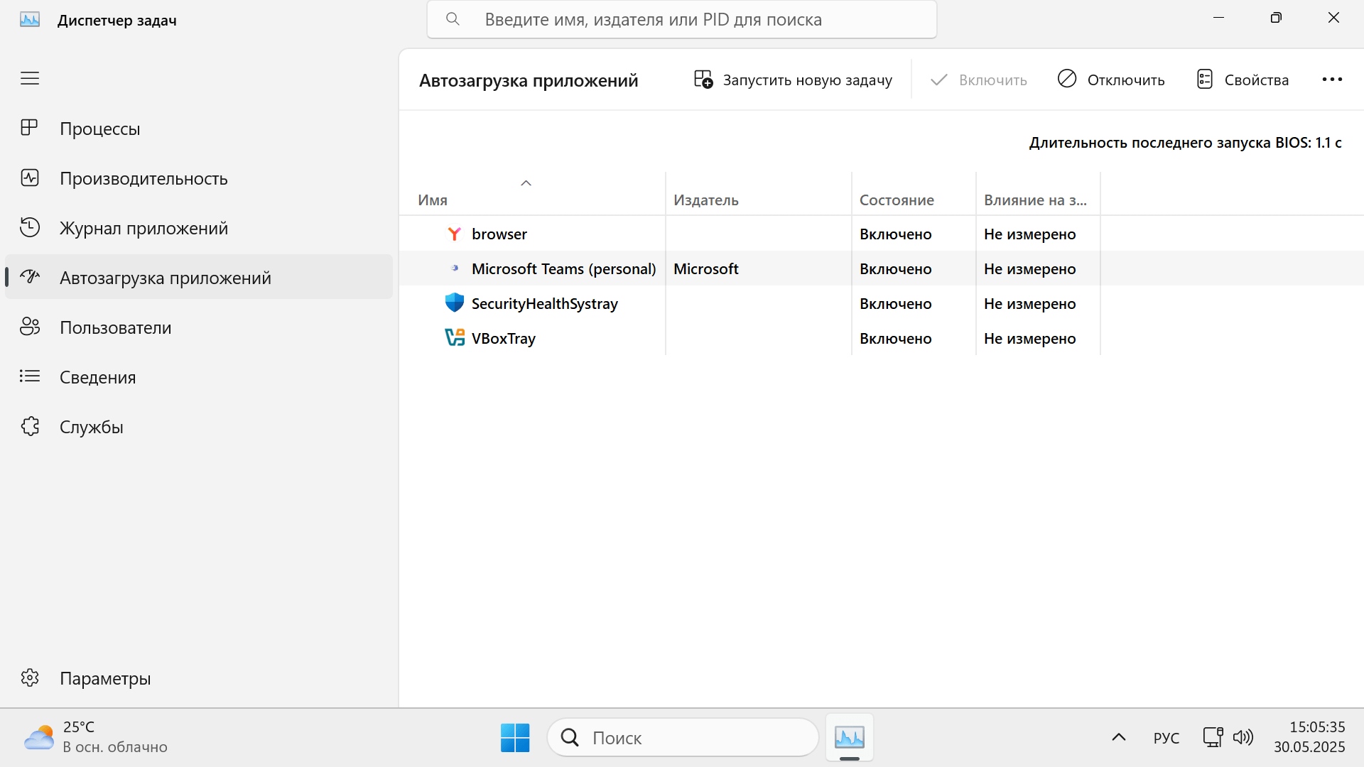Open the Журнал приложений page
The height and width of the screenshot is (767, 1364).
(143, 228)
